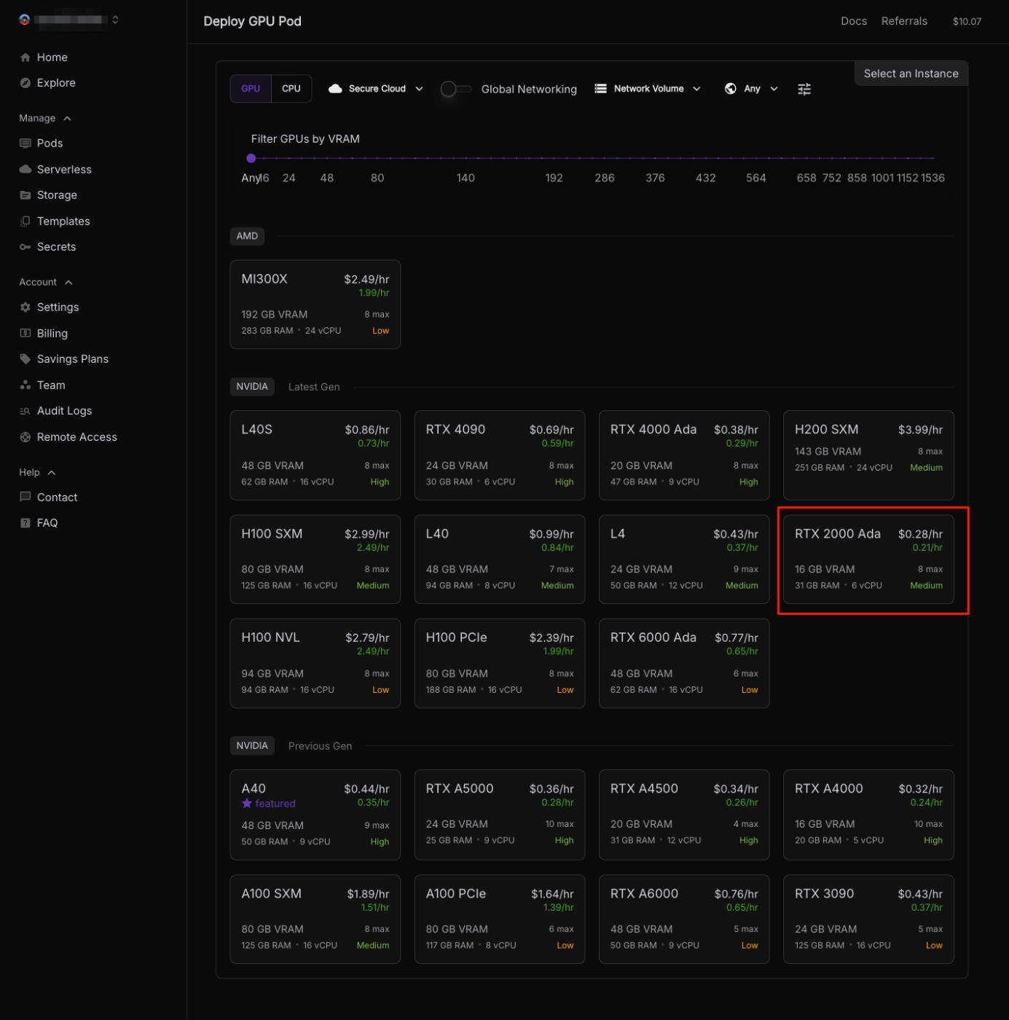The width and height of the screenshot is (1009, 1020).
Task: Click the Latest Gen label
Action: coord(314,387)
